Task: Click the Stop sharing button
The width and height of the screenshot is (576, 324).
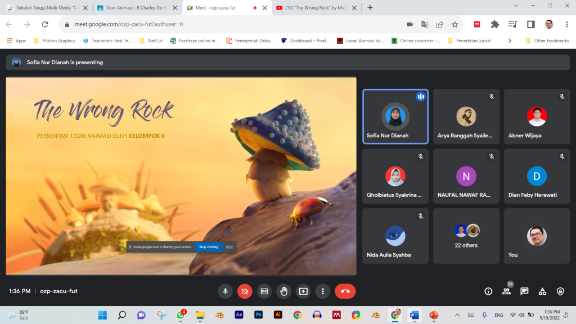Action: click(208, 247)
